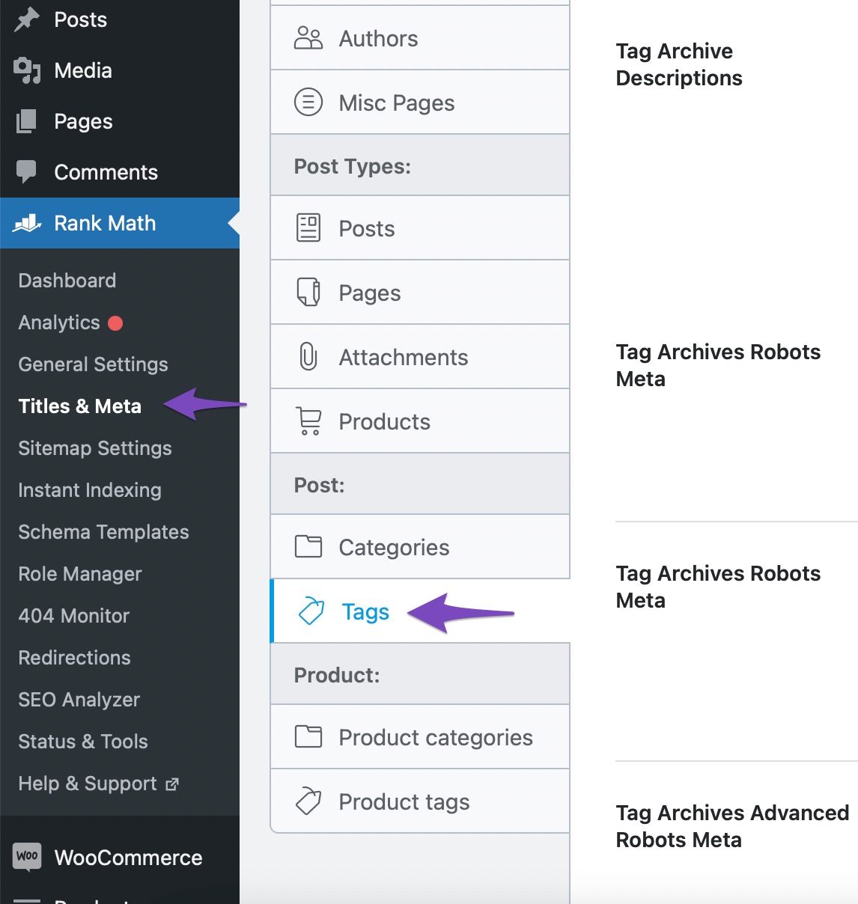
Task: Open Posts in the WordPress admin menu
Action: pyautogui.click(x=120, y=19)
